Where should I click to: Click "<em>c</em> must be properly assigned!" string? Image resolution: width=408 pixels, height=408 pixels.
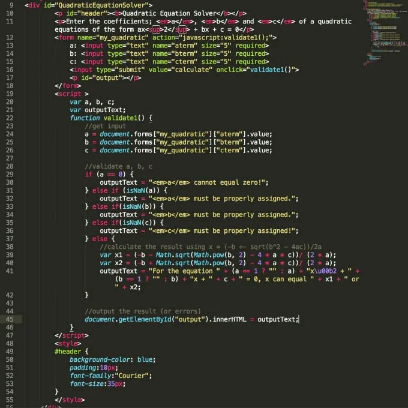(x=221, y=231)
